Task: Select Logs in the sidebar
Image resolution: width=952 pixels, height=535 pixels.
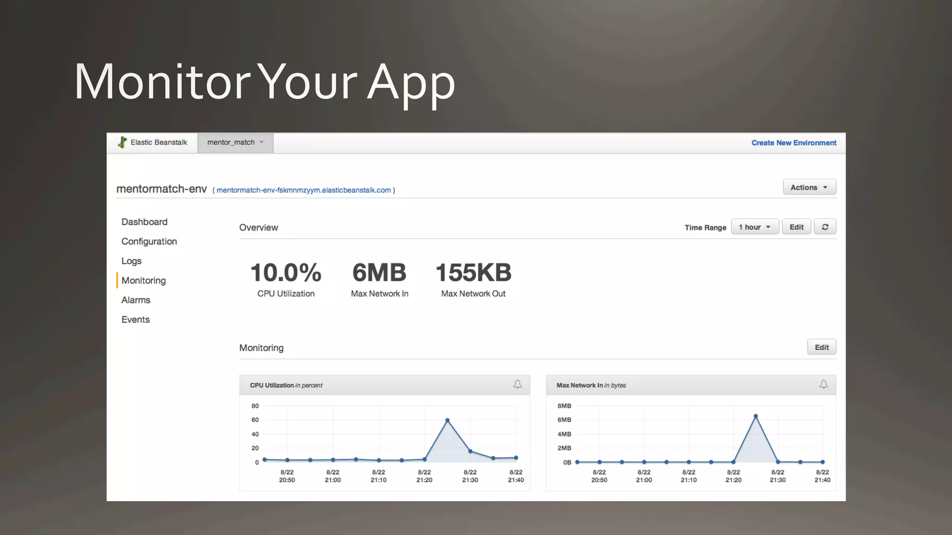Action: [131, 261]
